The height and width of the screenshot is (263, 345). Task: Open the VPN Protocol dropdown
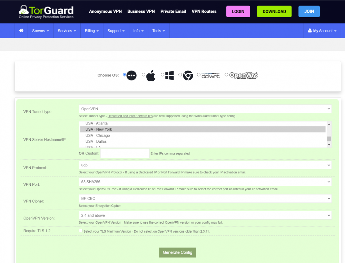(205, 165)
